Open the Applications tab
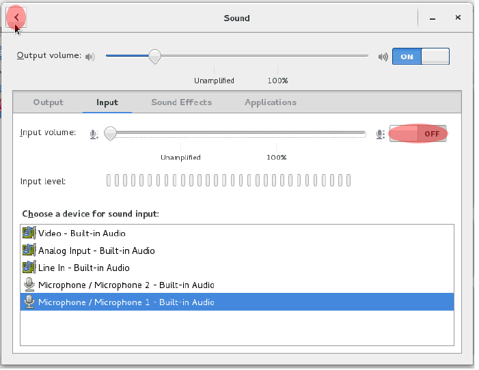 pyautogui.click(x=271, y=102)
